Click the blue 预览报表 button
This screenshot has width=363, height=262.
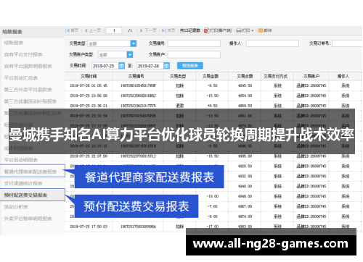(x=190, y=66)
